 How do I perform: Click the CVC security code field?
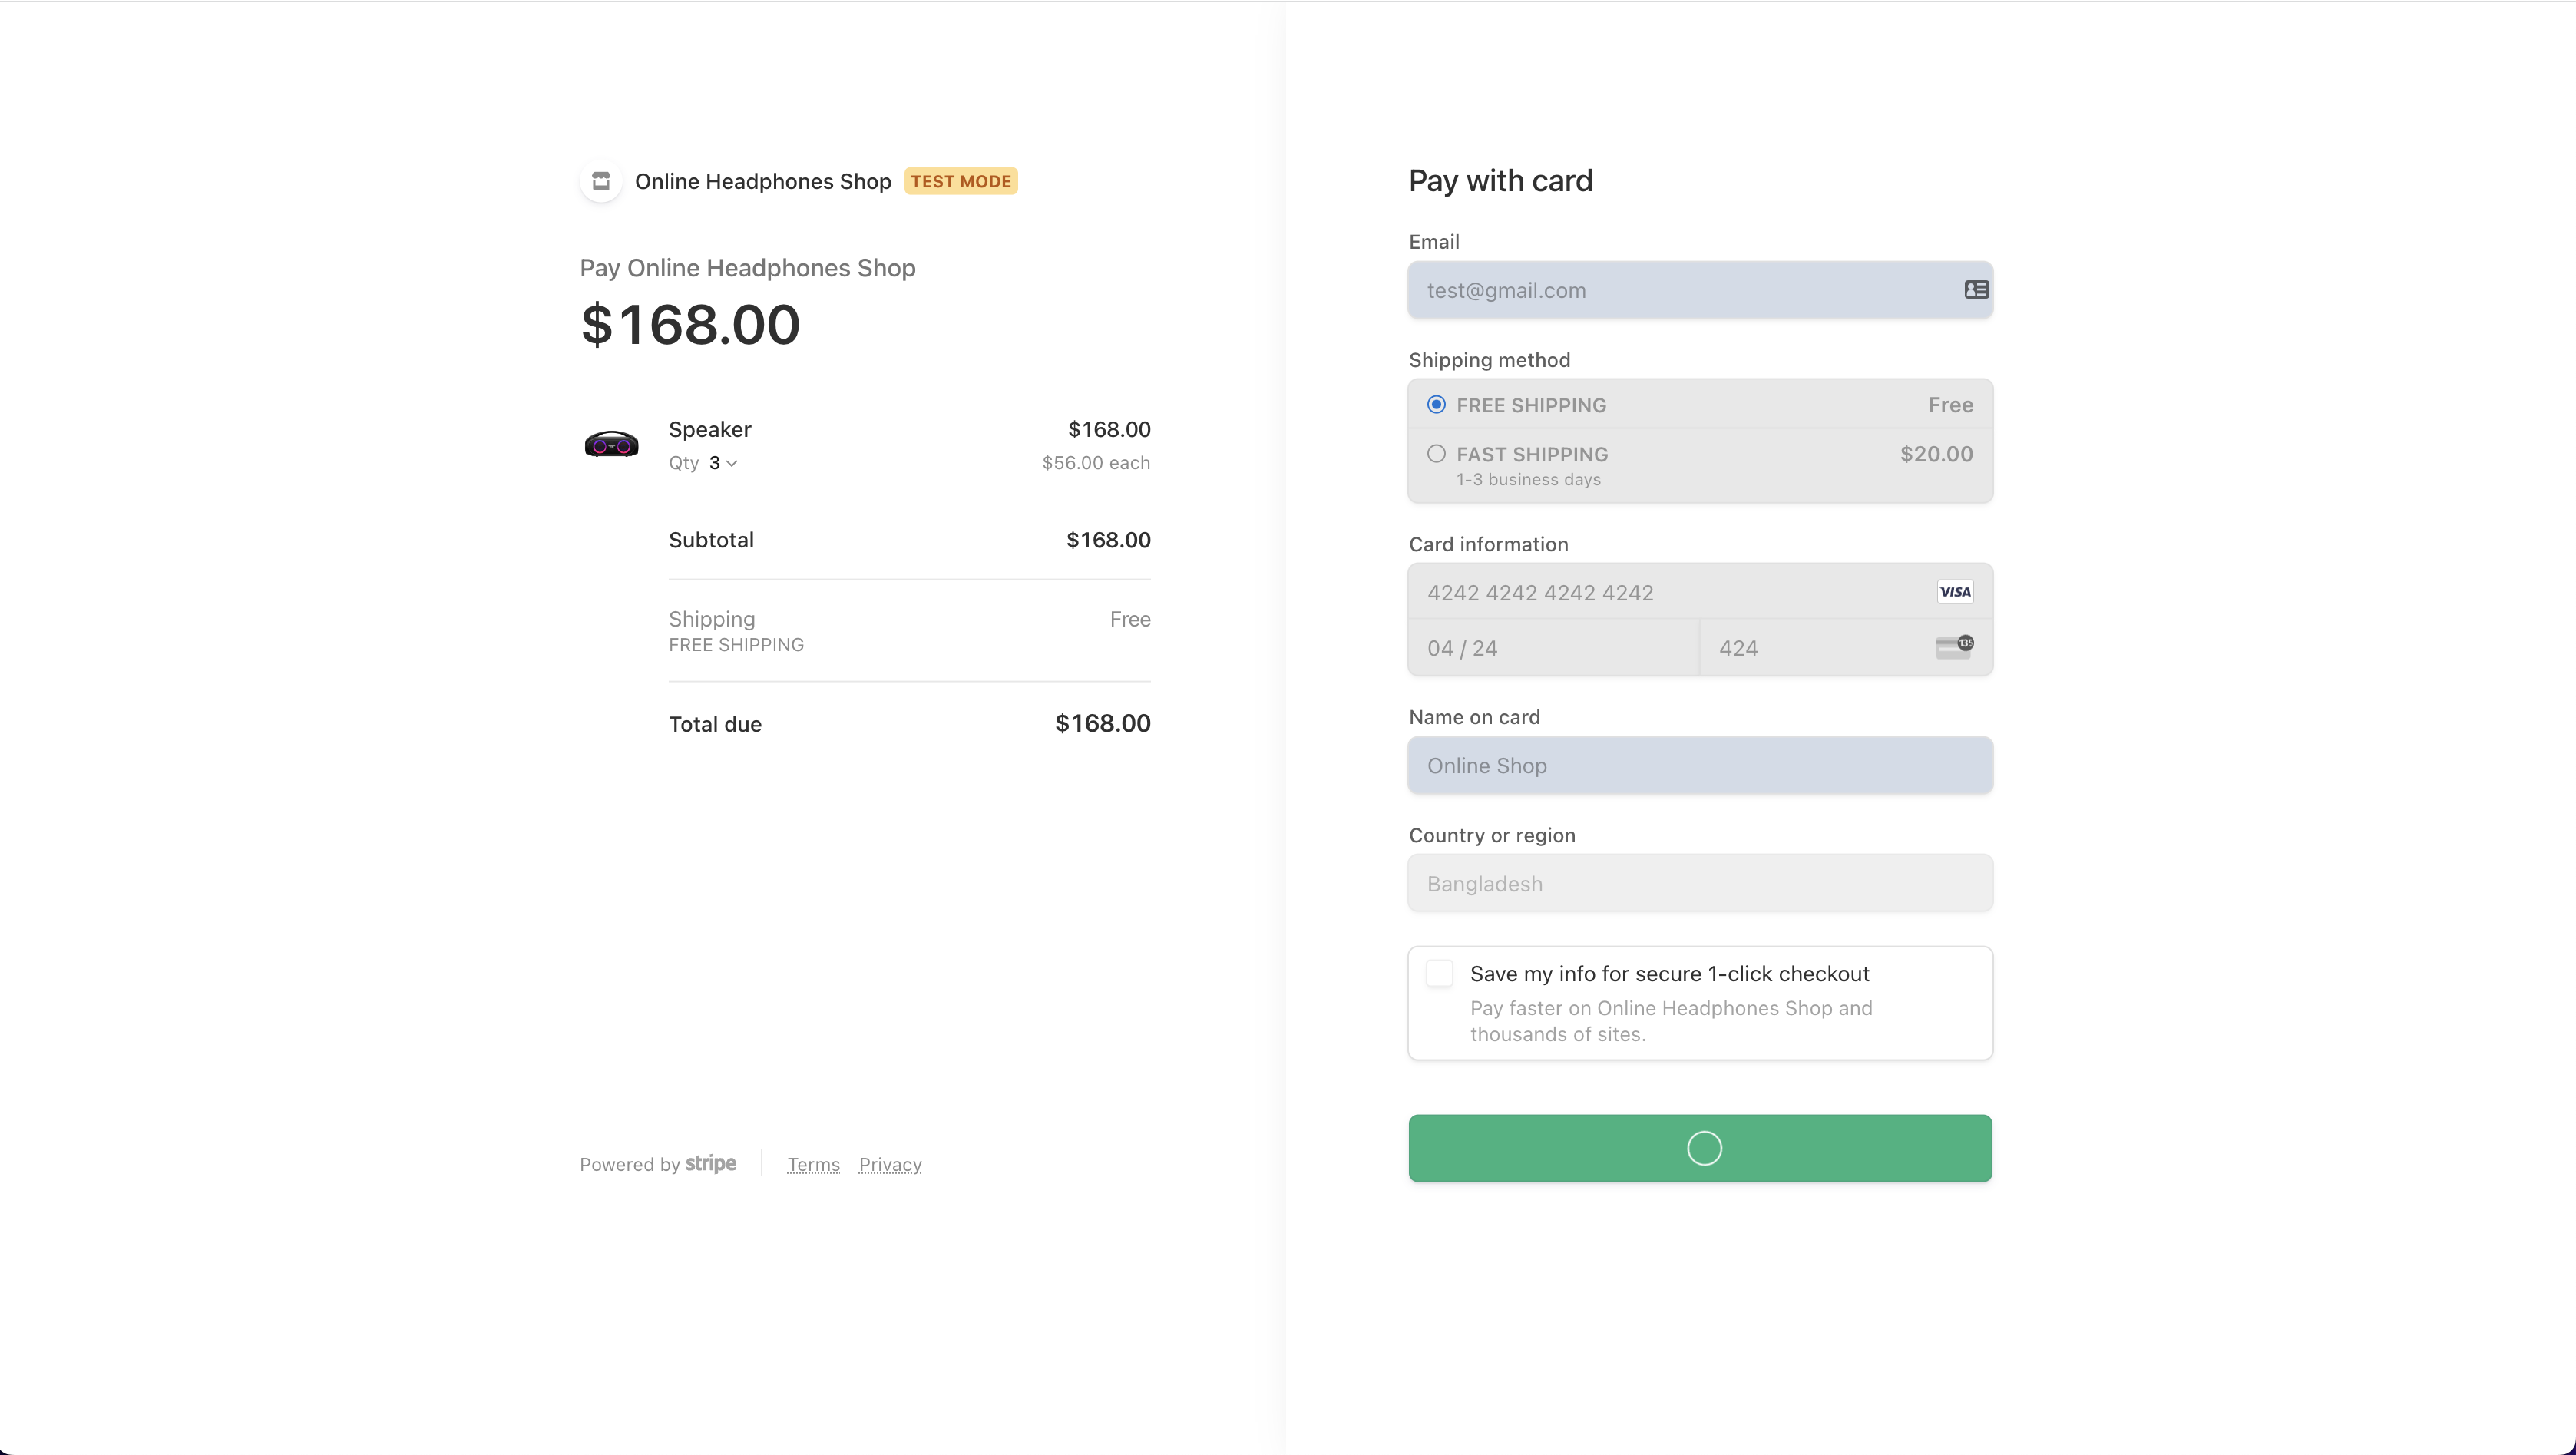point(1815,648)
